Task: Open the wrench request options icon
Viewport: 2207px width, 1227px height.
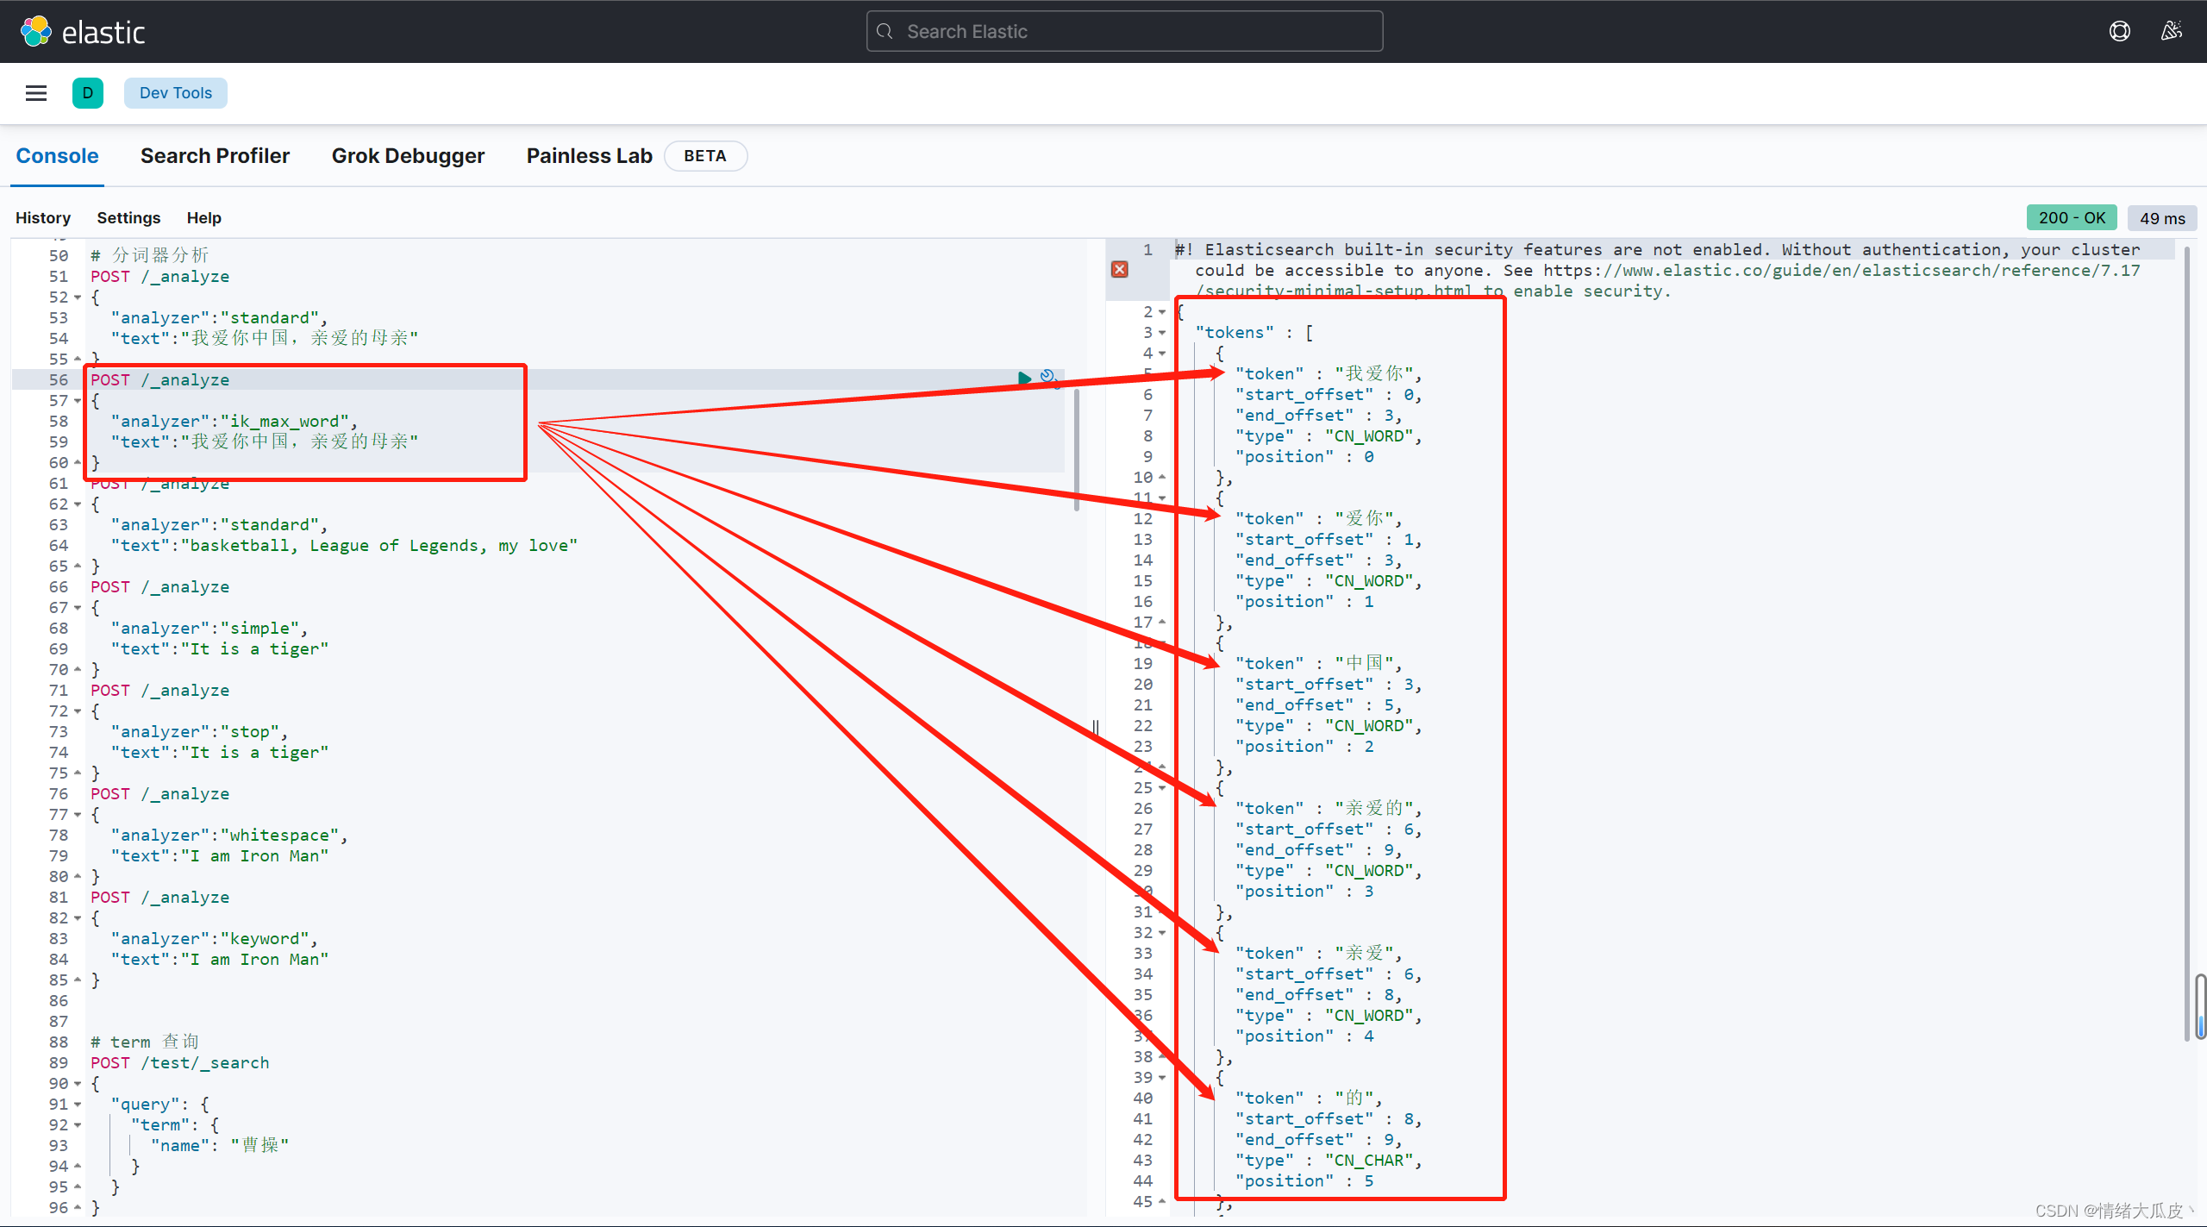Action: click(1049, 378)
